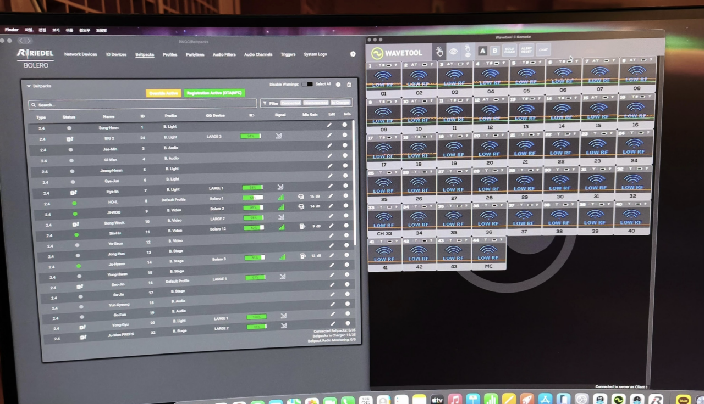The height and width of the screenshot is (404, 704).
Task: Click the edit pencil for Sung-Hoon beltpack
Action: tap(329, 125)
